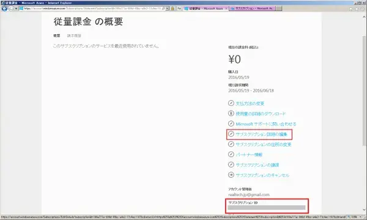Screen dimensions: 367x220
Task: Select the 概要 page tab
Action: pyautogui.click(x=57, y=36)
